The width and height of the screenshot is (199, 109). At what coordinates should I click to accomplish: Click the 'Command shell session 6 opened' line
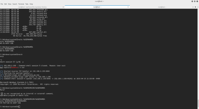[50, 79]
